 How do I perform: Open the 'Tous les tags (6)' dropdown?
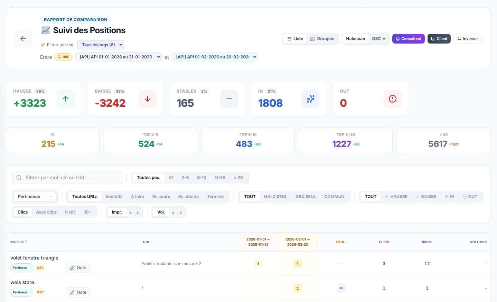point(101,45)
